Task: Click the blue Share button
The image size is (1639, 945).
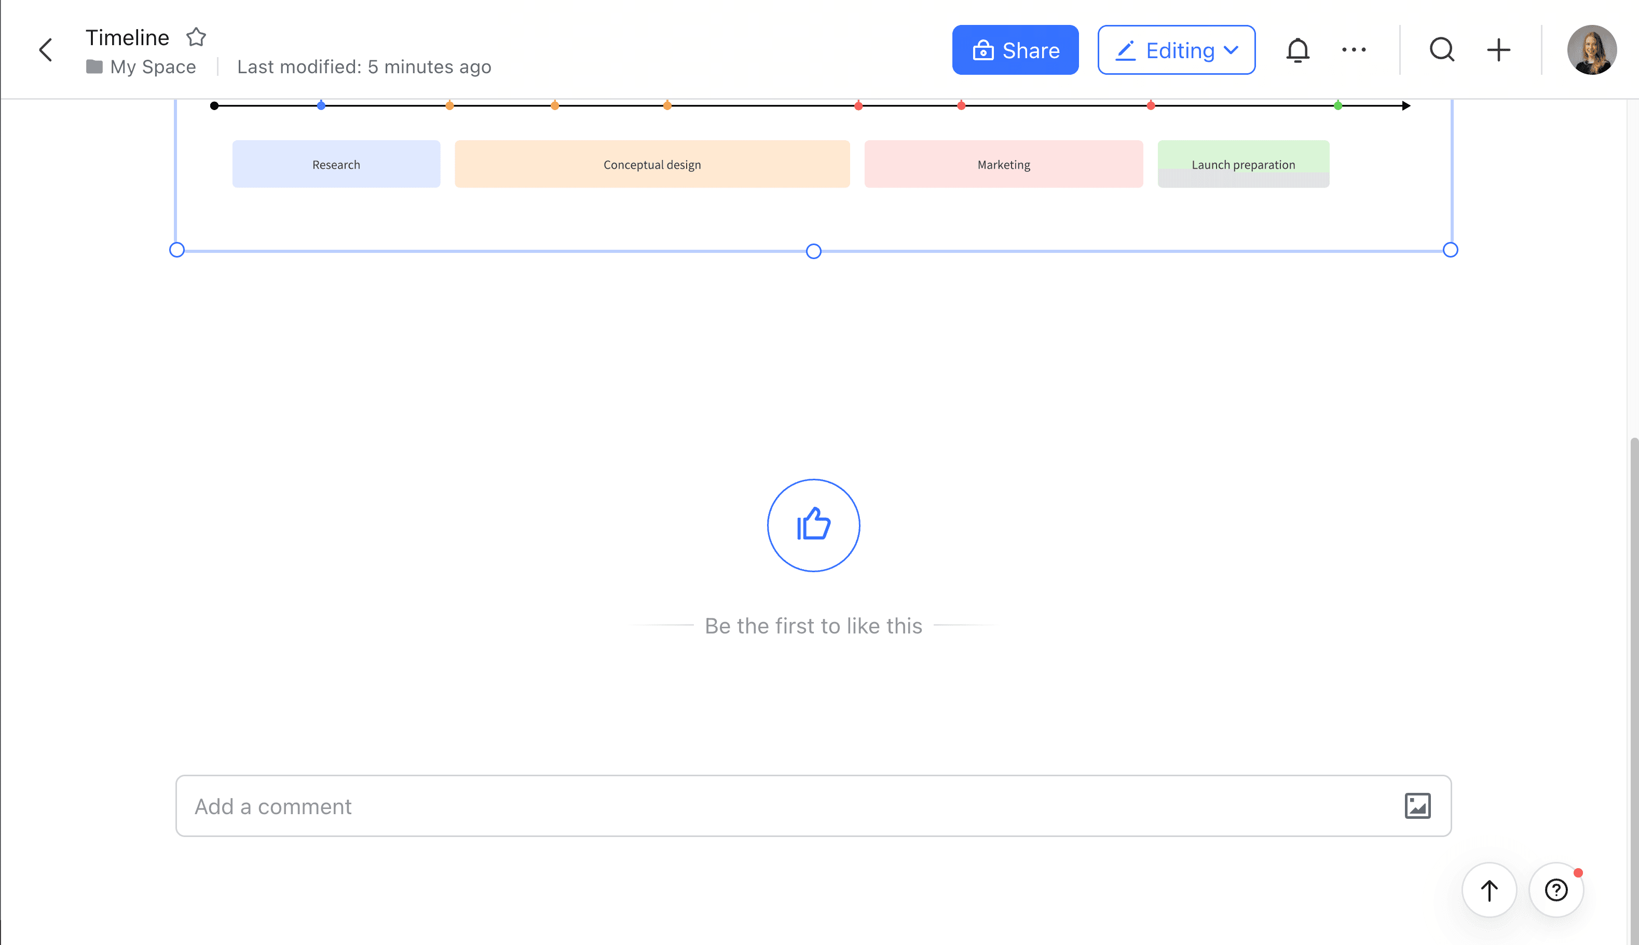Action: click(x=1015, y=50)
